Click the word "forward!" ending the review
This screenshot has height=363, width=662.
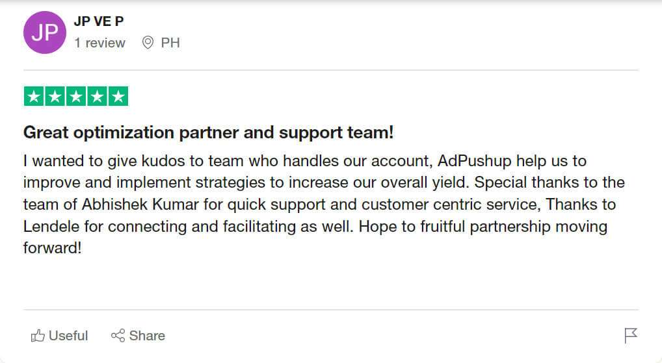click(52, 249)
